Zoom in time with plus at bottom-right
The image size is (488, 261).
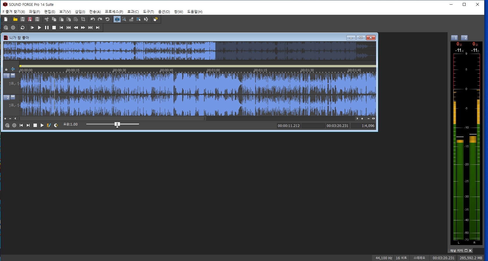[x=362, y=119]
